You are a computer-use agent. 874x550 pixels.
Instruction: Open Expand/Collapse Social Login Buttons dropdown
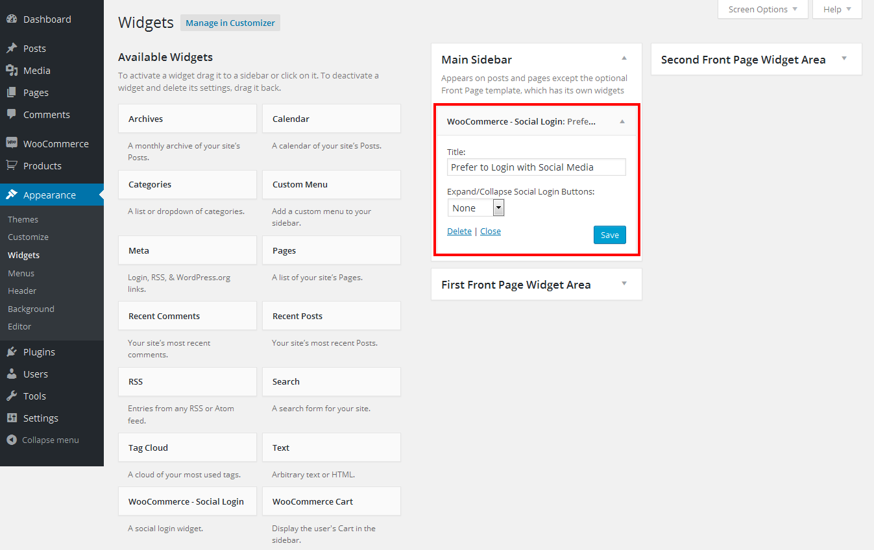click(476, 208)
